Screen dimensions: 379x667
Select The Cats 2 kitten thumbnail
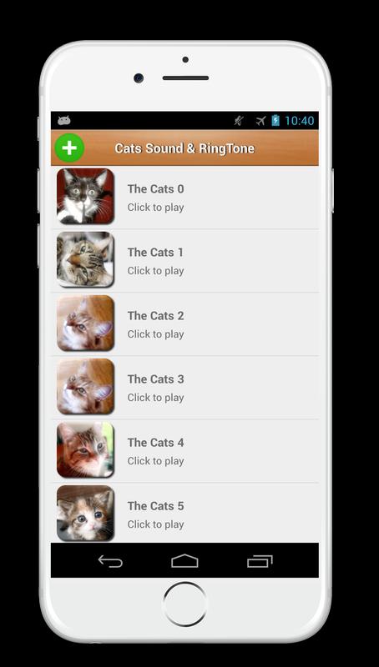click(x=86, y=323)
